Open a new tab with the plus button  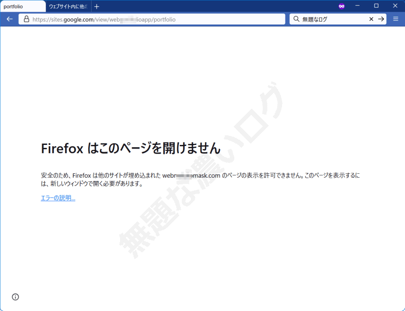click(x=96, y=6)
